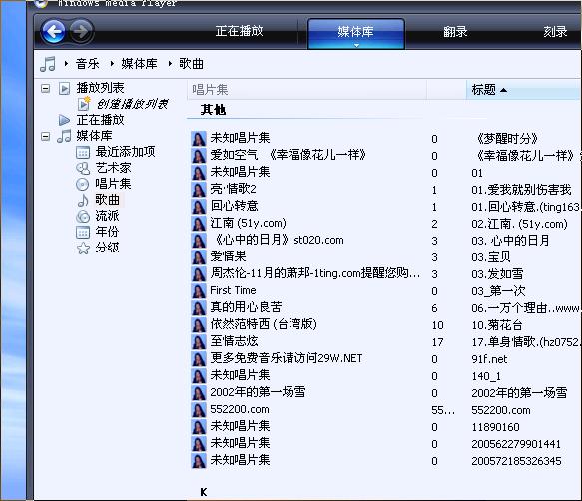Select song title 01.爱我就别伤害我

521,190
